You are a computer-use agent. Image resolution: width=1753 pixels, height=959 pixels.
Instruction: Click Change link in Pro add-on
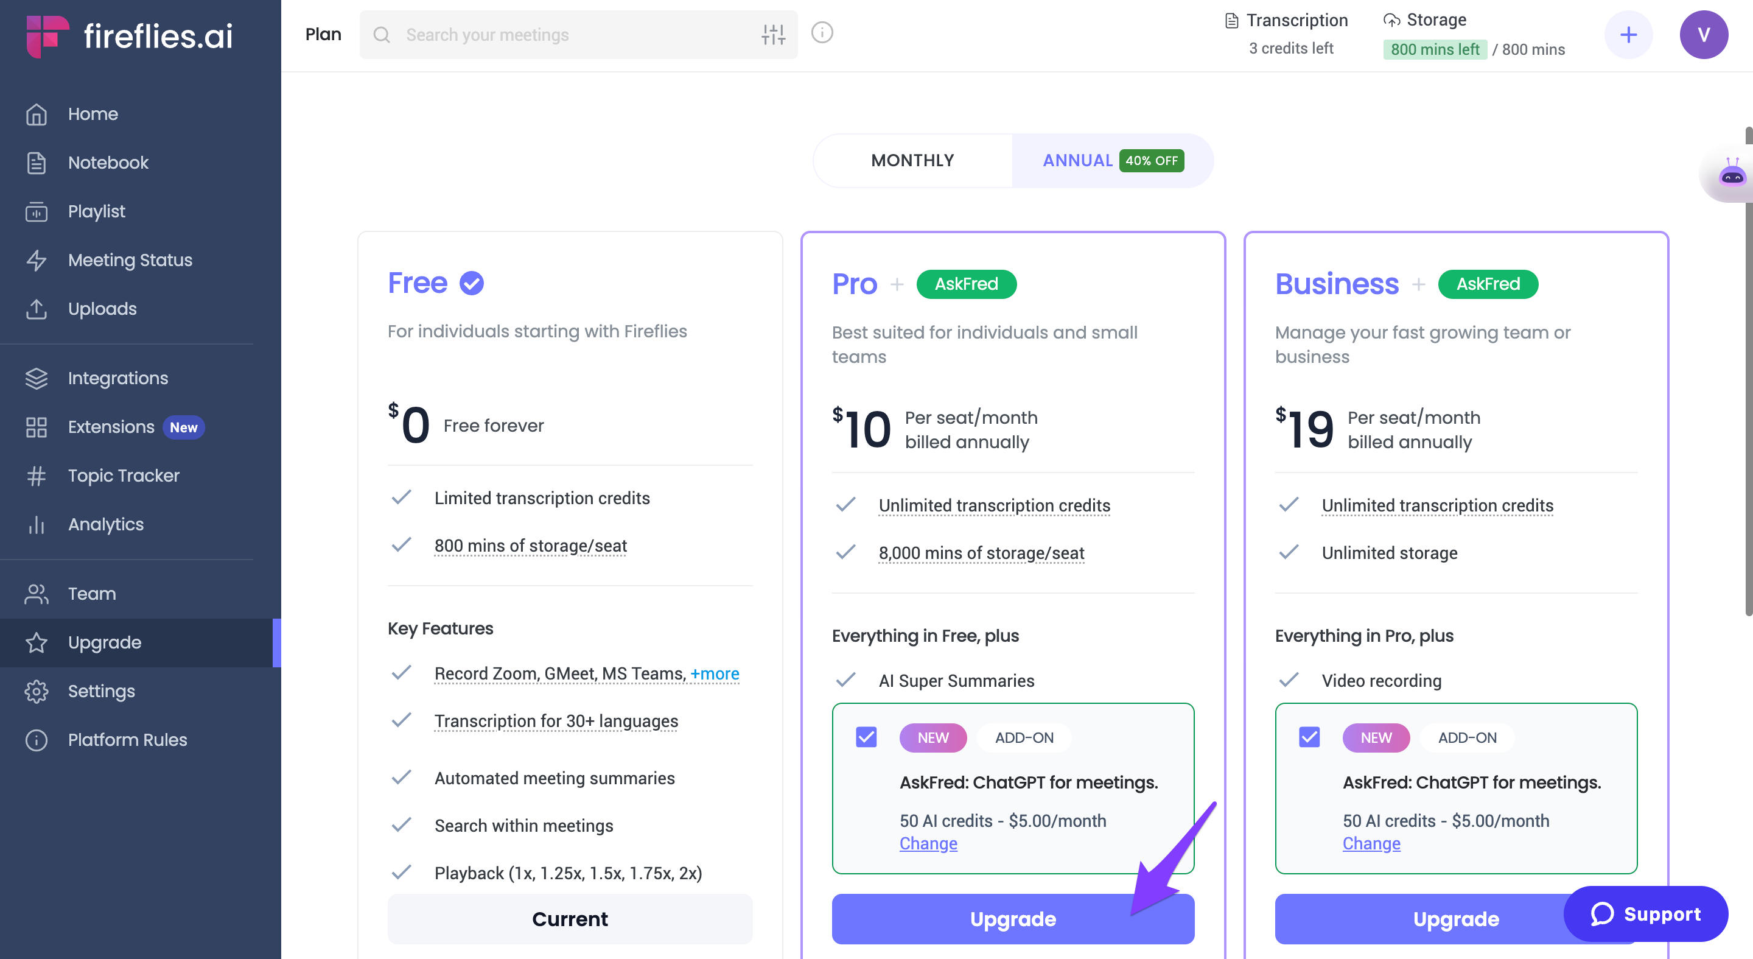click(928, 843)
